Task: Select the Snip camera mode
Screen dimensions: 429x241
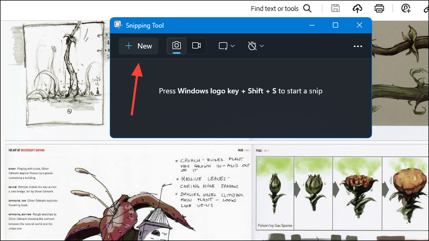Action: point(177,45)
